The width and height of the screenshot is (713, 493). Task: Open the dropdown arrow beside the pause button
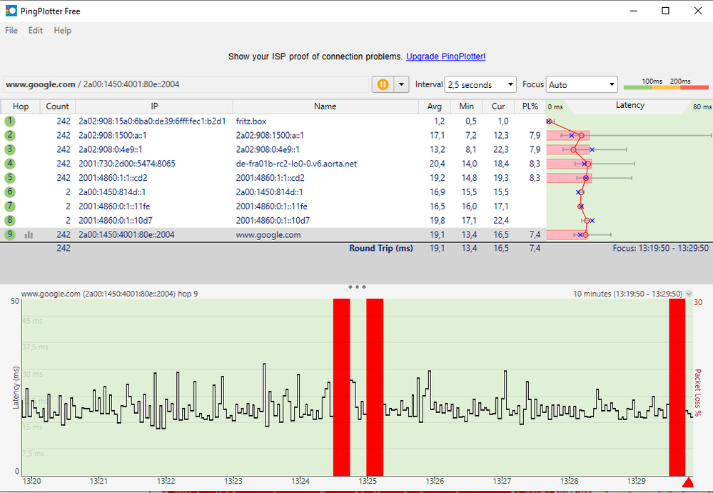coord(401,84)
